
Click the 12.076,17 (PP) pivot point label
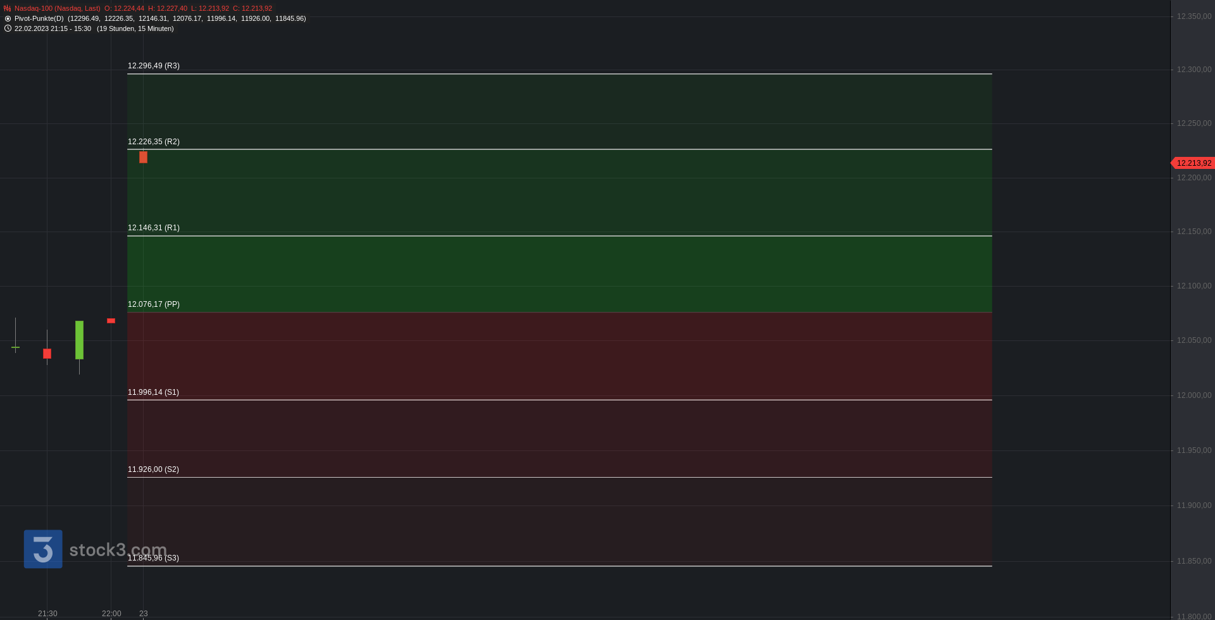tap(154, 304)
